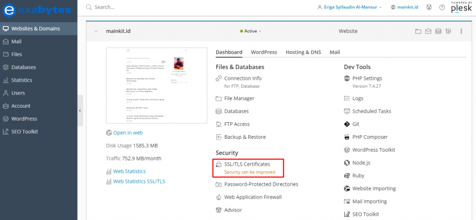This screenshot has width=476, height=220.
Task: Click the Advisor shield icon in top bar
Action: tap(429, 7)
